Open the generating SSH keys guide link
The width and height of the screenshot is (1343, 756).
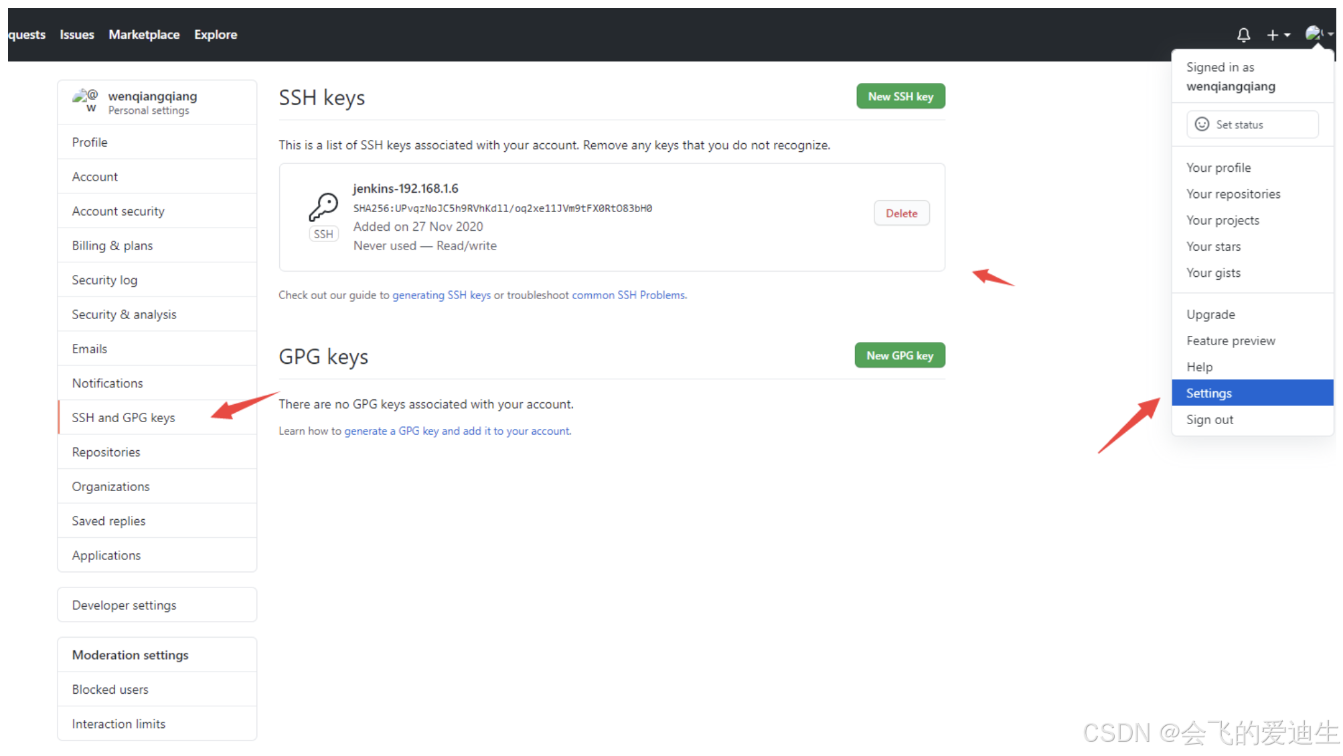(x=441, y=295)
